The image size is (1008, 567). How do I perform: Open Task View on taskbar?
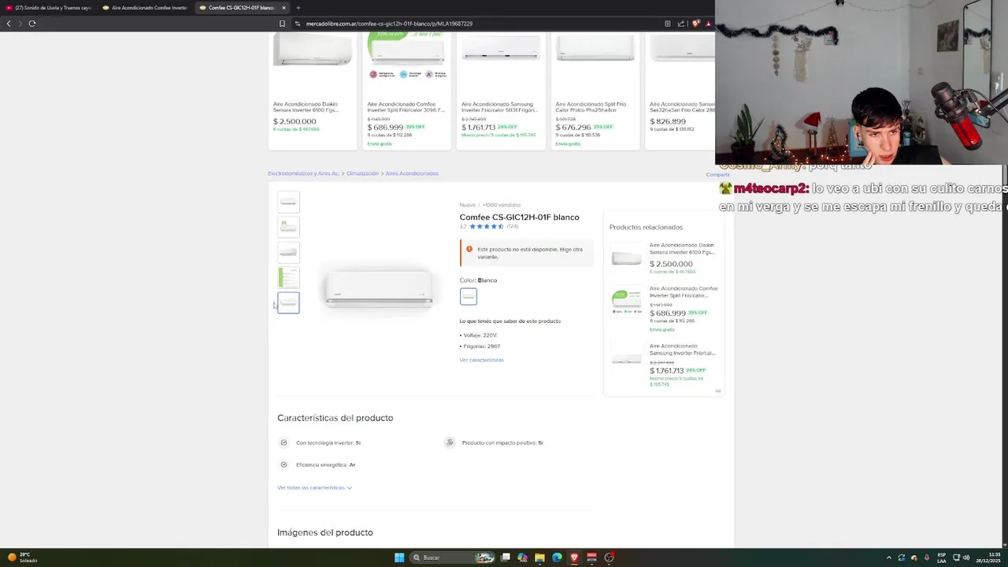(506, 558)
